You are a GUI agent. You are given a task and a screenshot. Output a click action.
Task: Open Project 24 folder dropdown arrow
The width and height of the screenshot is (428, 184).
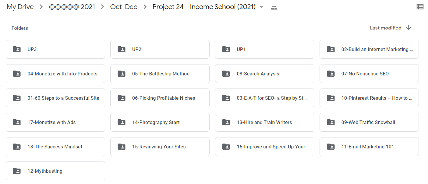[261, 7]
